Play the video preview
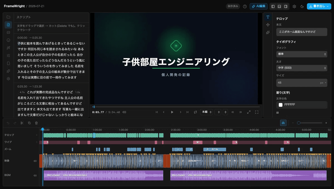The width and height of the screenshot is (334, 189). point(172,112)
